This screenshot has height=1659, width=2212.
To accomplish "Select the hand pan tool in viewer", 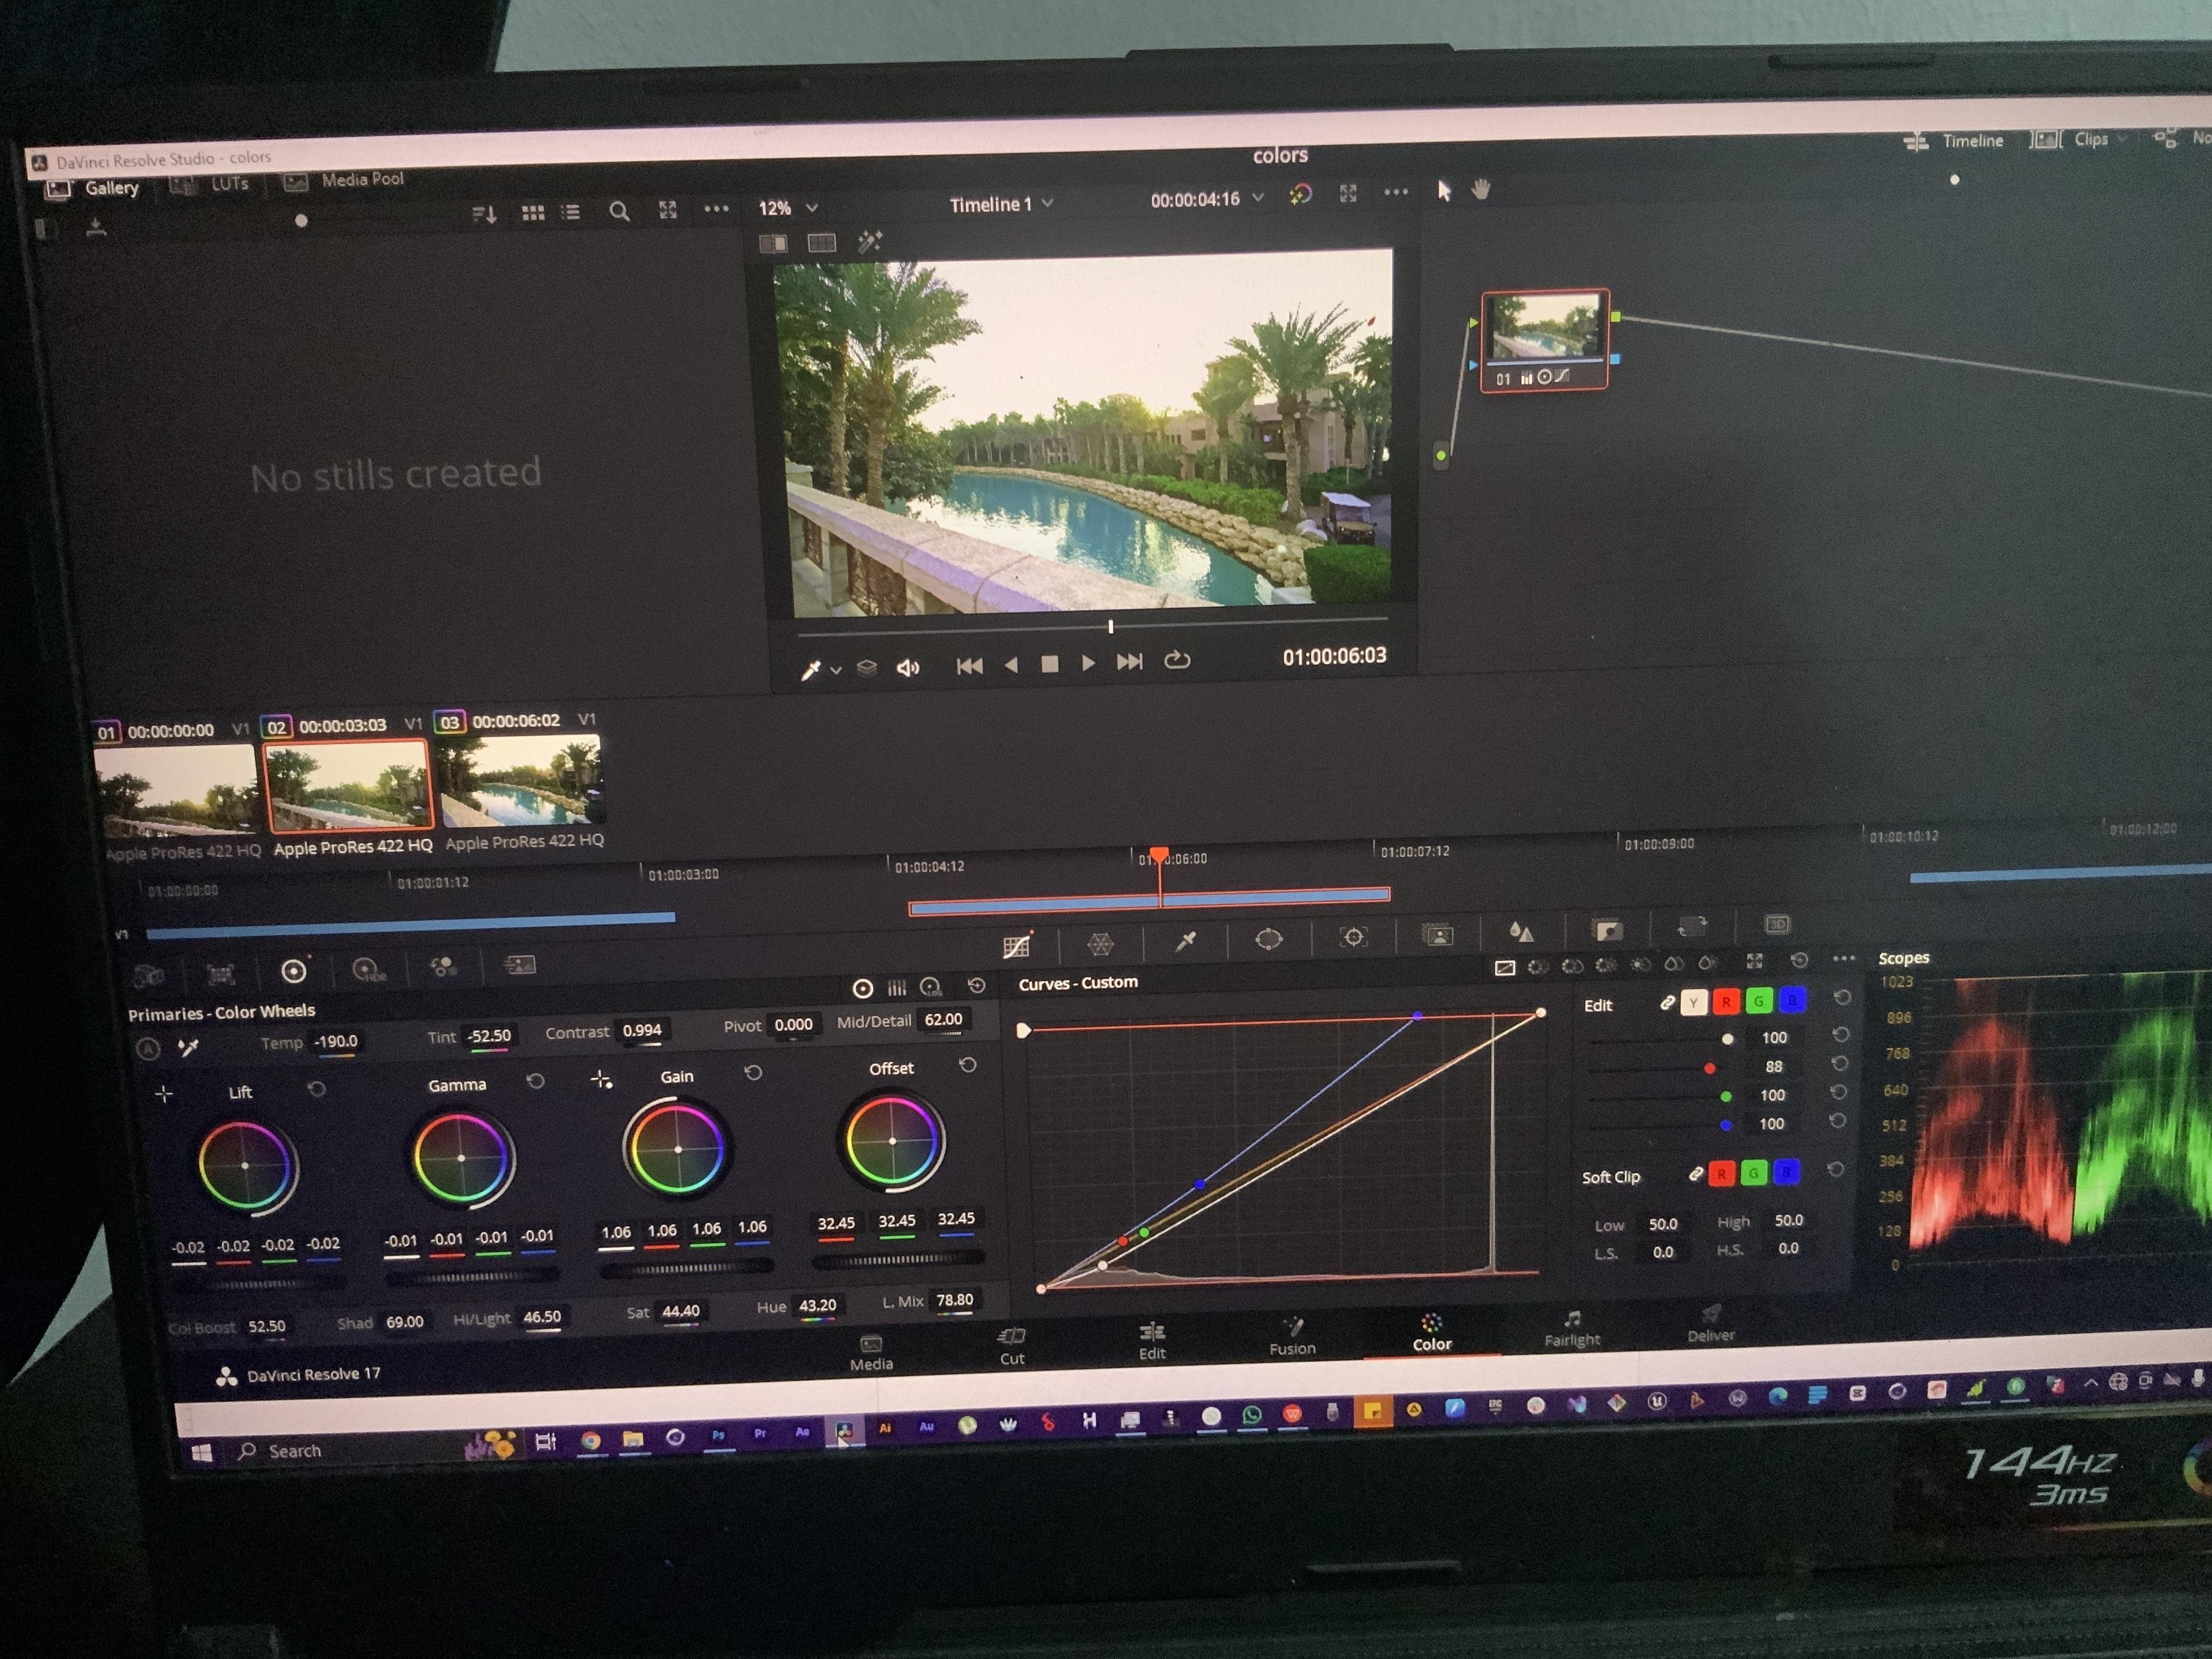I will click(x=1480, y=189).
